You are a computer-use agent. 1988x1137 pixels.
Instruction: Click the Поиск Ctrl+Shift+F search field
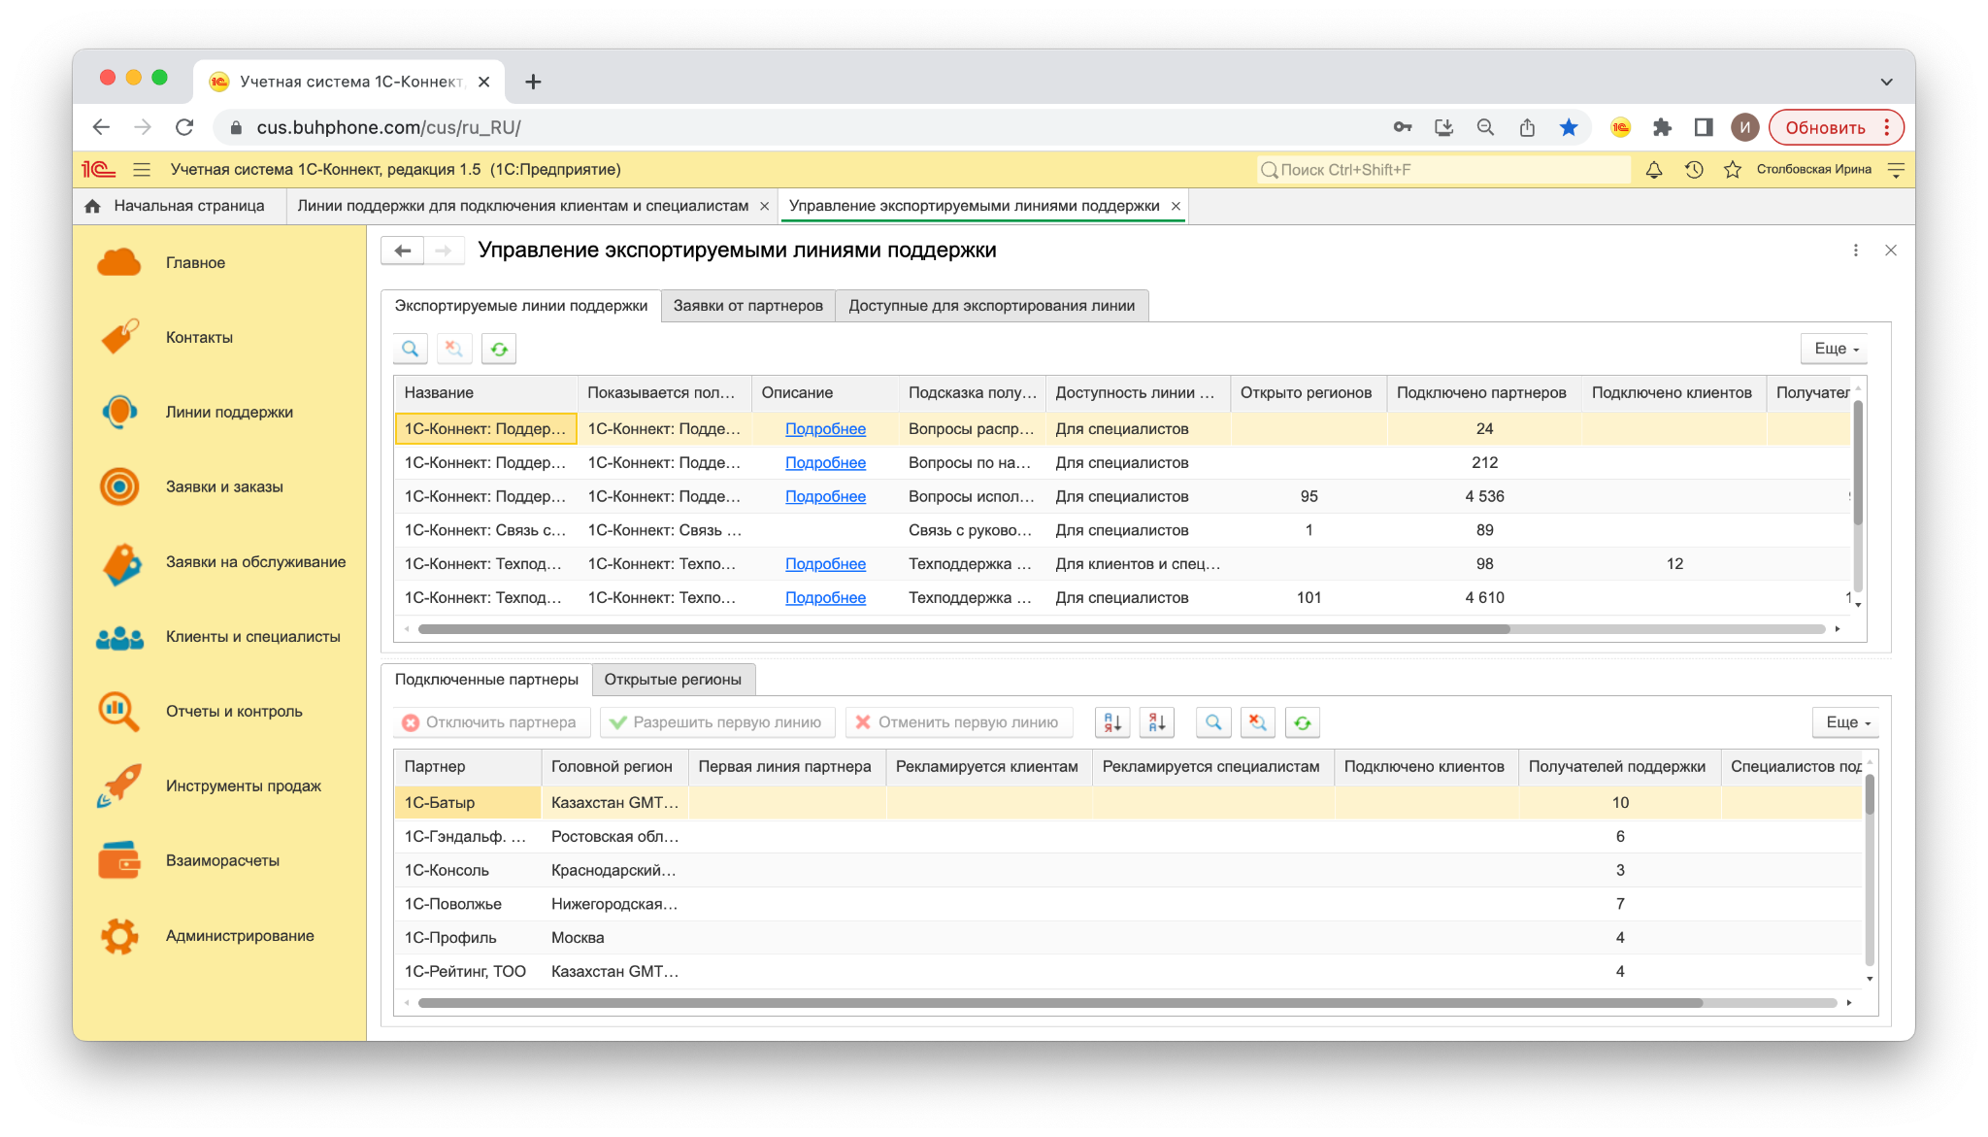pyautogui.click(x=1444, y=170)
